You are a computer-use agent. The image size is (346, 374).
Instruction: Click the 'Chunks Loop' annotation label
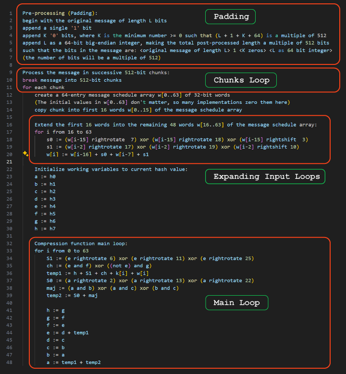point(241,80)
